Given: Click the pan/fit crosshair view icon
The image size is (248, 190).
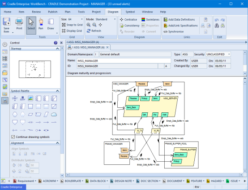Looking at the screenshot, I should (100, 25).
